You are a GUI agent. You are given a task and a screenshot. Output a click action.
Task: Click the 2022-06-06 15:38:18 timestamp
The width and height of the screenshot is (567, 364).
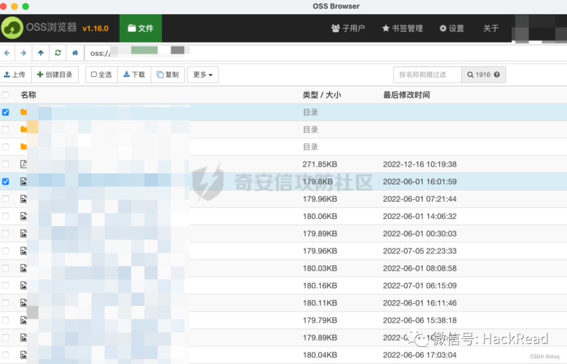click(x=420, y=320)
